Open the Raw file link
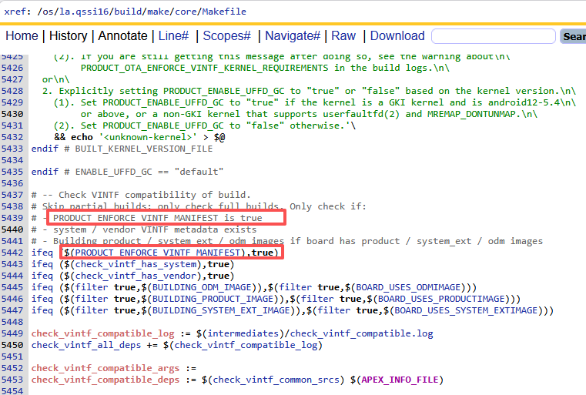Viewport: 586px width, 395px height. (343, 36)
